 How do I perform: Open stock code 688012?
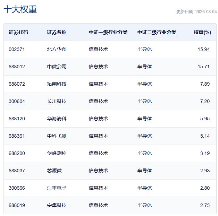[x=17, y=67]
